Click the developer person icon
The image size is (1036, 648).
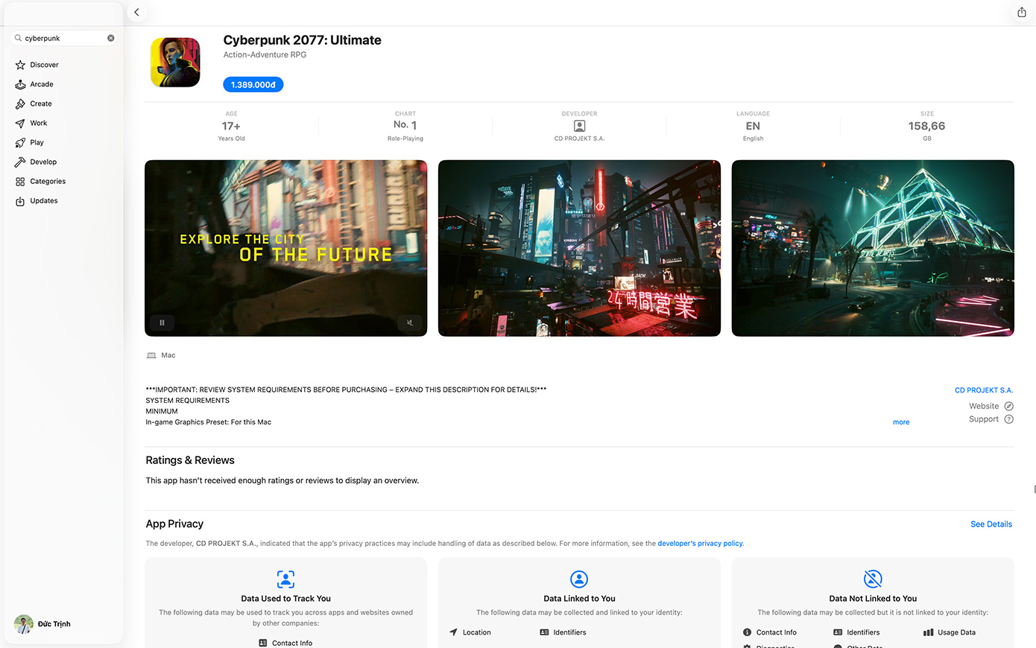click(x=579, y=126)
